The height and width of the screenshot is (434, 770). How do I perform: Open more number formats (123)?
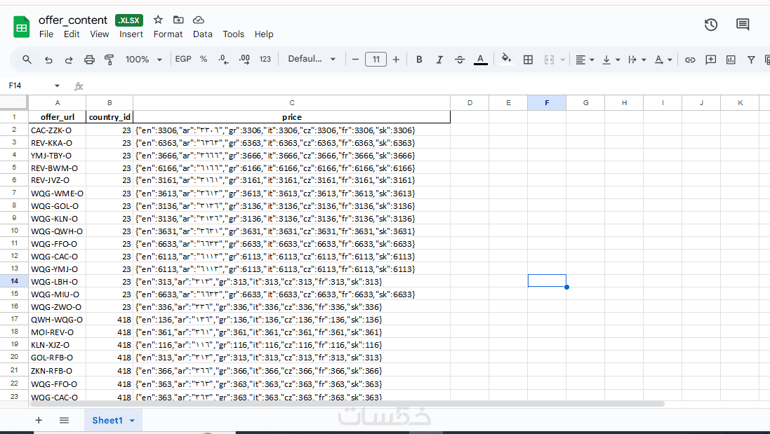265,60
